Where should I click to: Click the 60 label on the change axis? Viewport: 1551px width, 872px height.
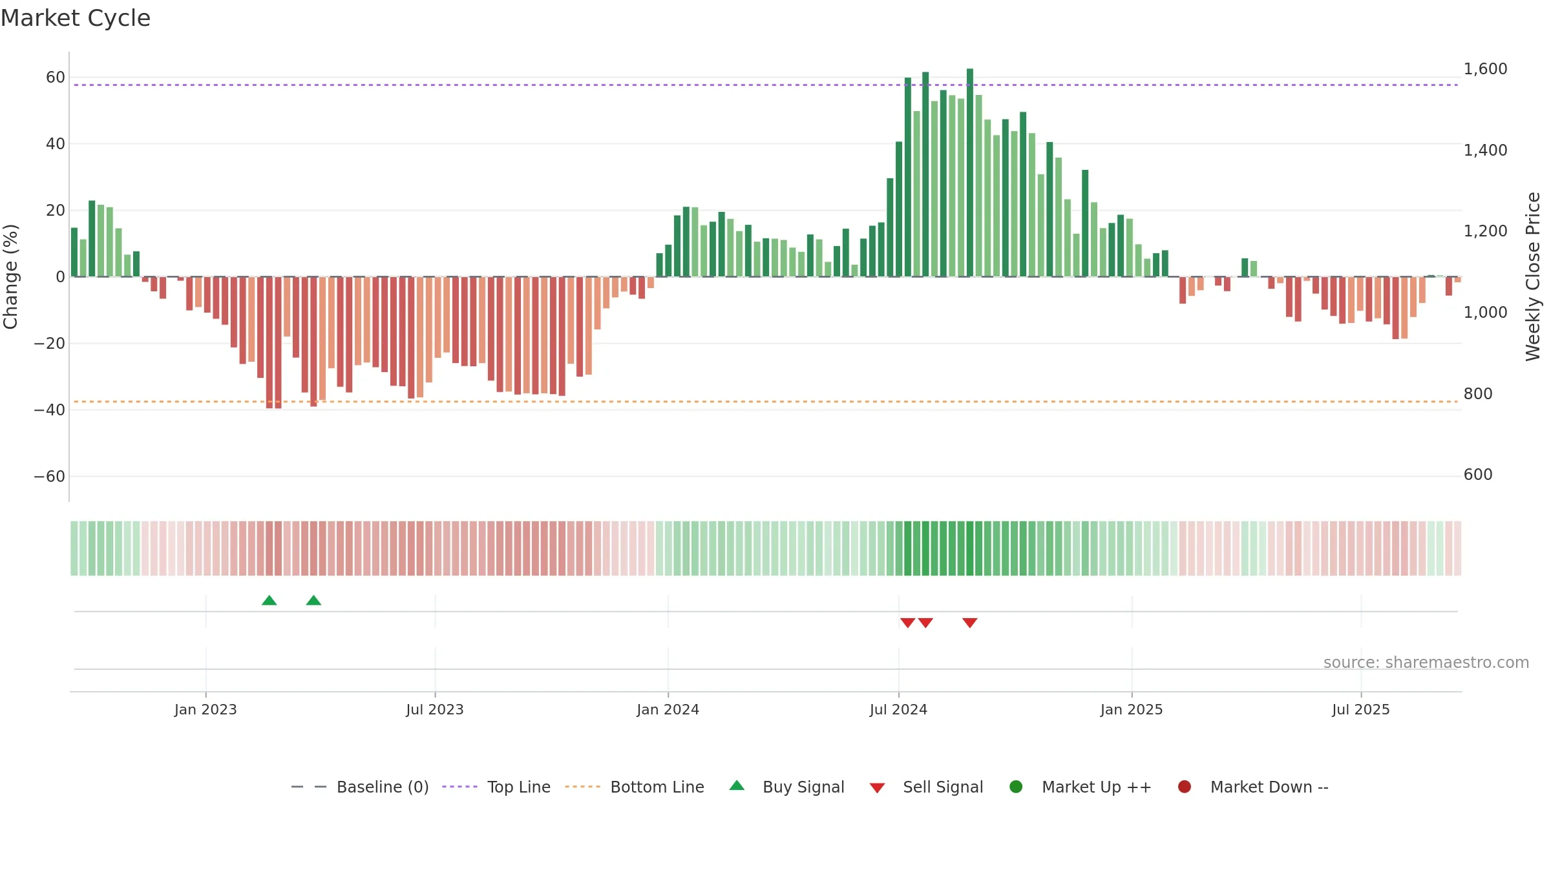[56, 78]
